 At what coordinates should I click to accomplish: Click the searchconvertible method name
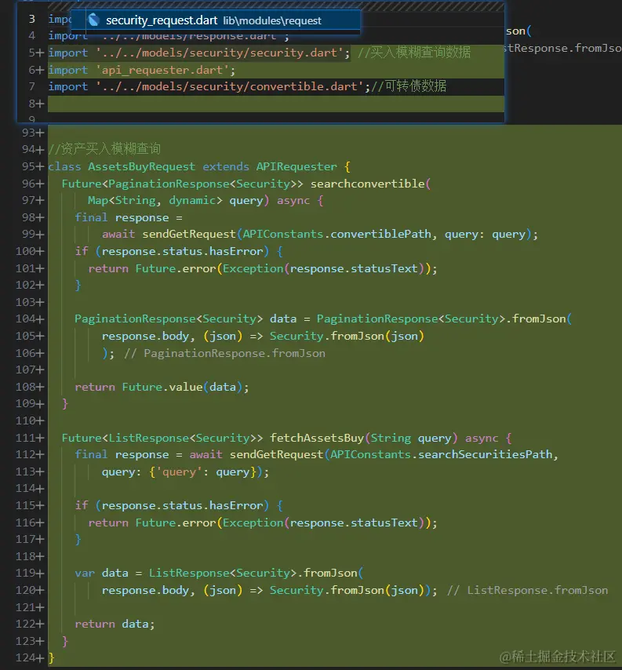click(367, 184)
